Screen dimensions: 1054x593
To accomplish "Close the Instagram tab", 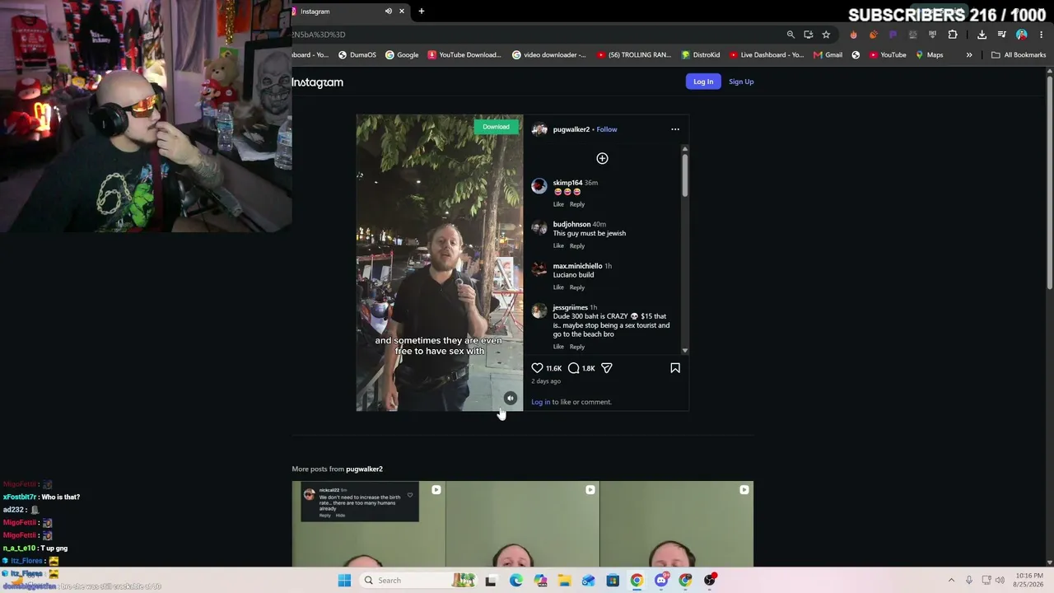I will pyautogui.click(x=402, y=12).
